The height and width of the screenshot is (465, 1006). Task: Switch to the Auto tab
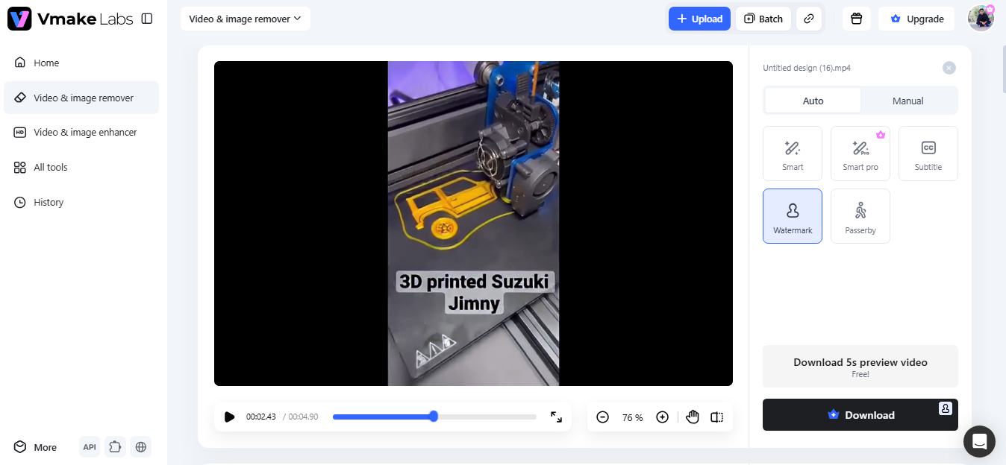(x=813, y=101)
